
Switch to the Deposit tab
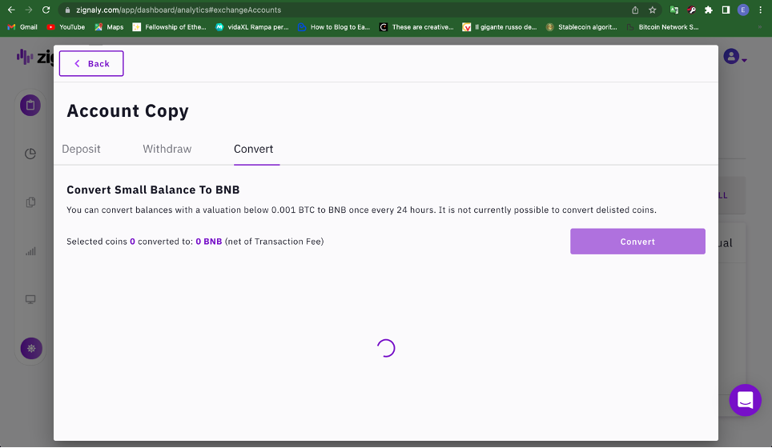tap(81, 149)
